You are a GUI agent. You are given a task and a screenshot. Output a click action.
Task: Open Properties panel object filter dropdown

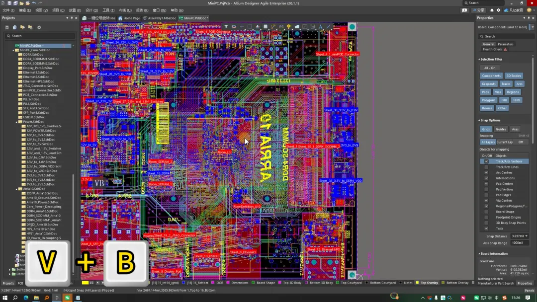pyautogui.click(x=532, y=27)
